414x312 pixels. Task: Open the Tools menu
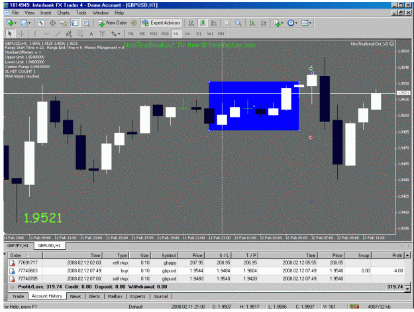pos(81,13)
